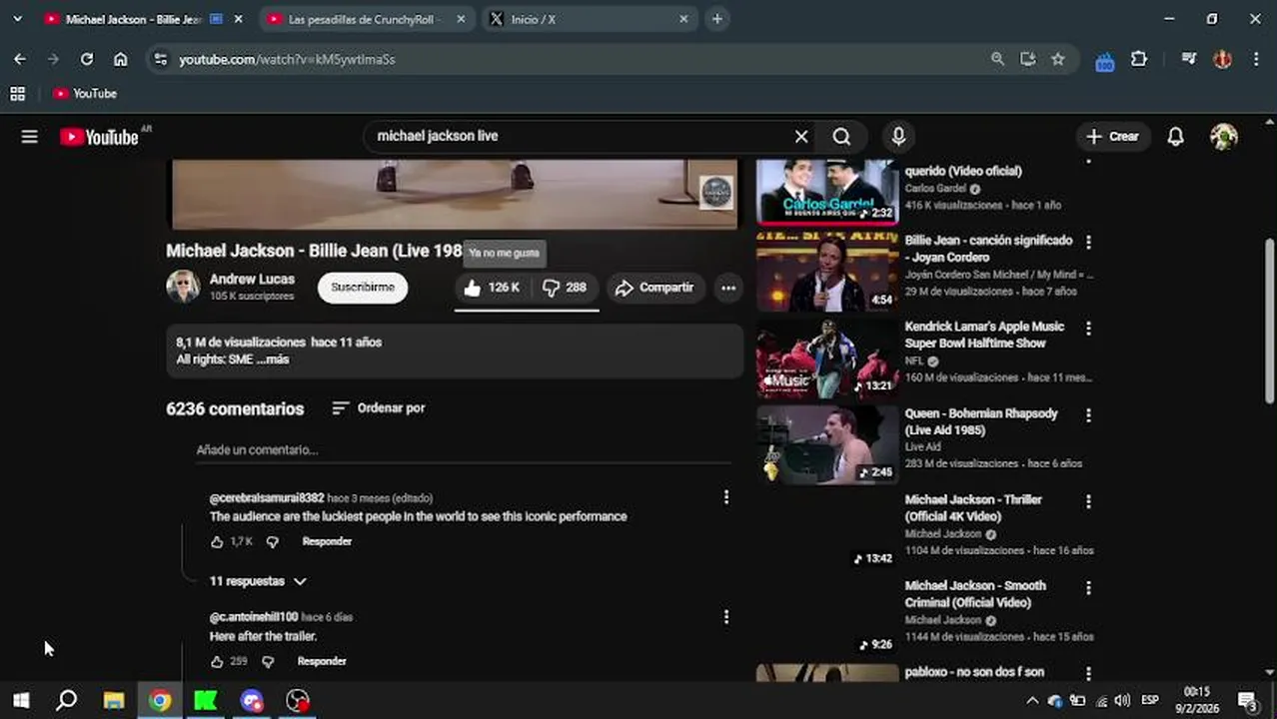Viewport: 1277px width, 719px height.
Task: Switch to Las pesadillas de CrunchyRoll tab
Action: [360, 19]
